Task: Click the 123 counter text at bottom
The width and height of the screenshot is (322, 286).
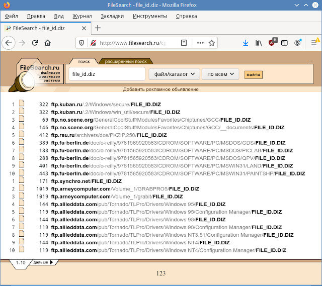Action: click(161, 273)
